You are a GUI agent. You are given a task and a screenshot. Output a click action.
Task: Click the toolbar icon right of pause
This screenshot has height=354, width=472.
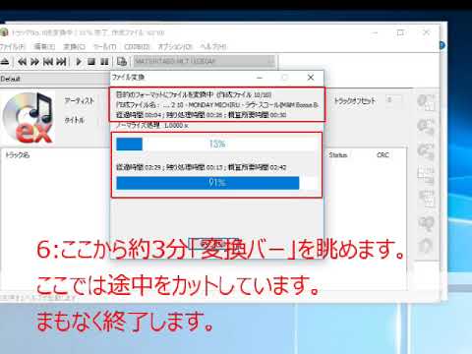pos(122,61)
